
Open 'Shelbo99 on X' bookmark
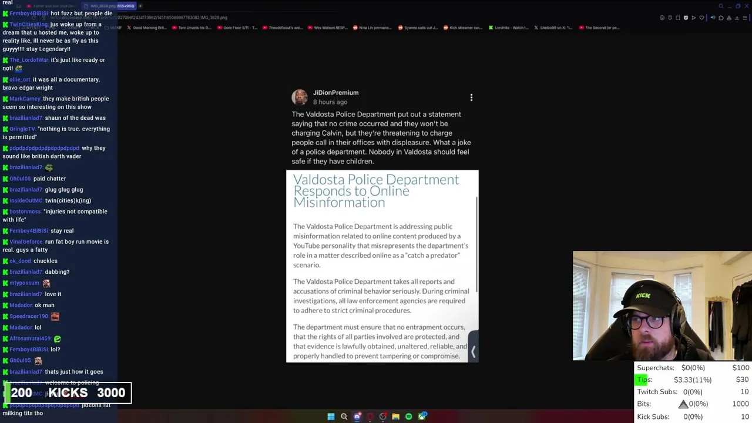(x=553, y=28)
